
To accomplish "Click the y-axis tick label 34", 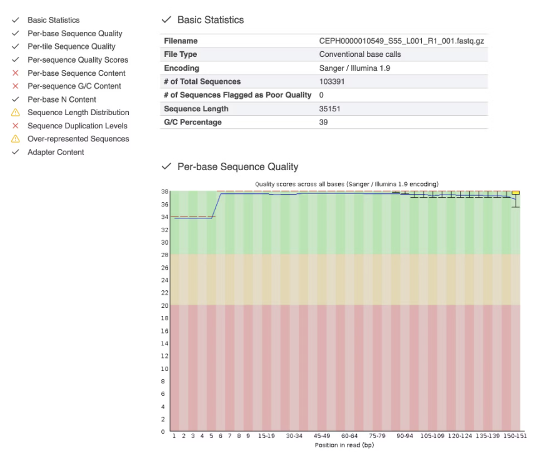I will 165,217.
